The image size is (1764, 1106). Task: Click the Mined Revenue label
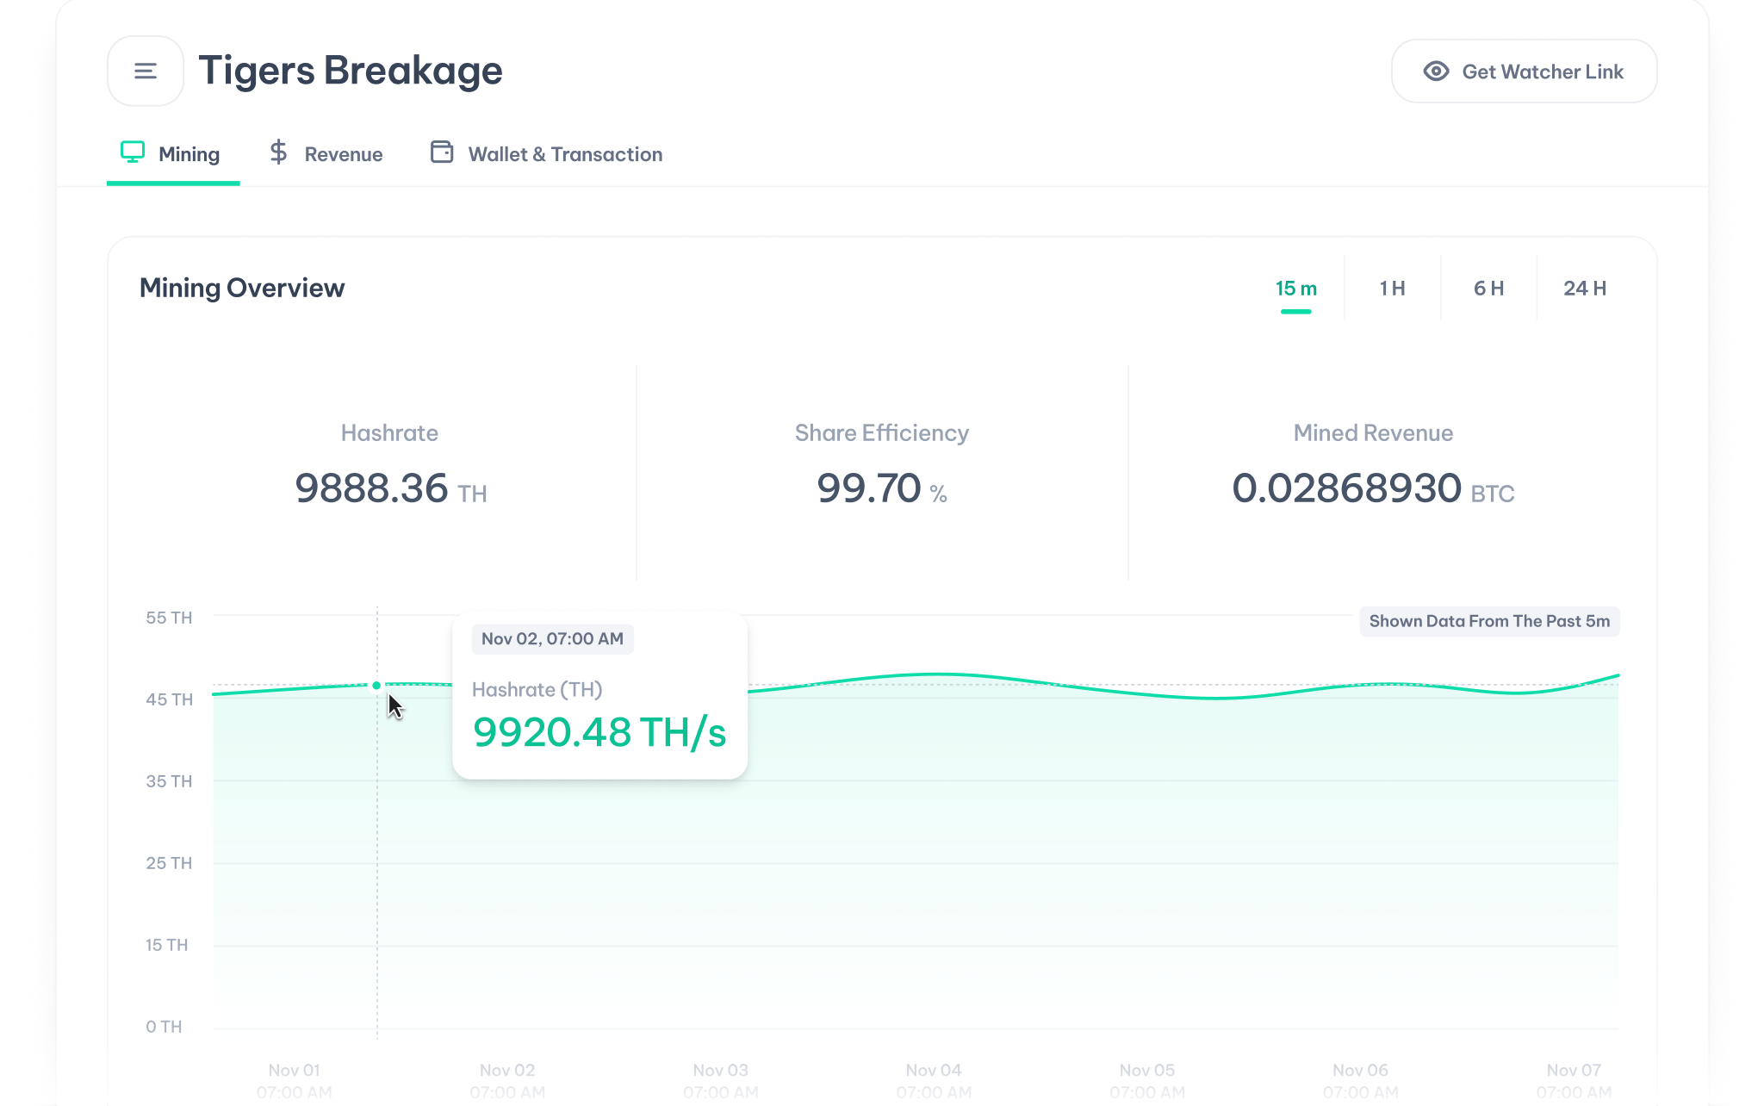click(x=1373, y=433)
